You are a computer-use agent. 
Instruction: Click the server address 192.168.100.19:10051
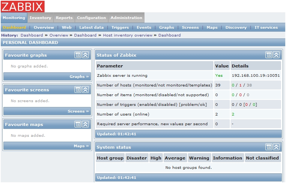[256, 76]
